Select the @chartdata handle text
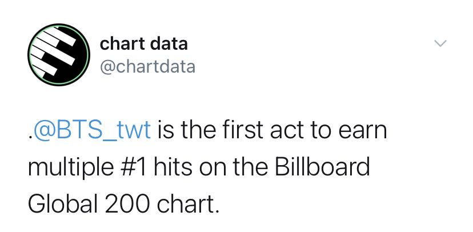 147,67
